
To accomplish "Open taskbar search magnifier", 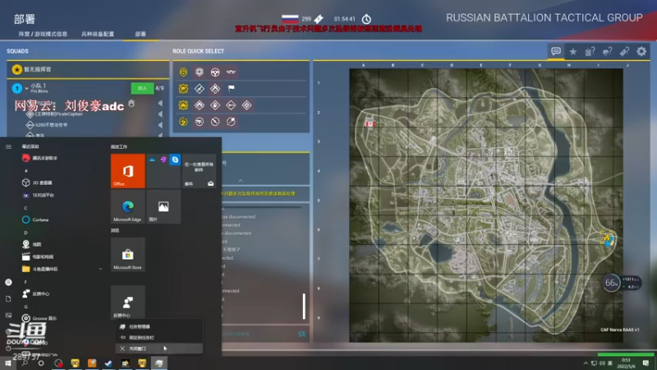I will click(x=25, y=363).
